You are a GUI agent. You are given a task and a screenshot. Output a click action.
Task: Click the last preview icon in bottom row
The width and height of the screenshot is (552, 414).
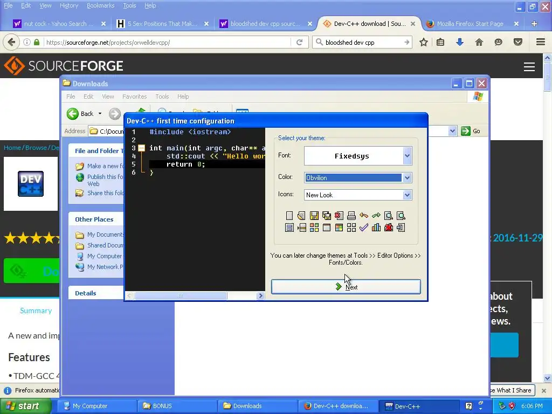[401, 228]
